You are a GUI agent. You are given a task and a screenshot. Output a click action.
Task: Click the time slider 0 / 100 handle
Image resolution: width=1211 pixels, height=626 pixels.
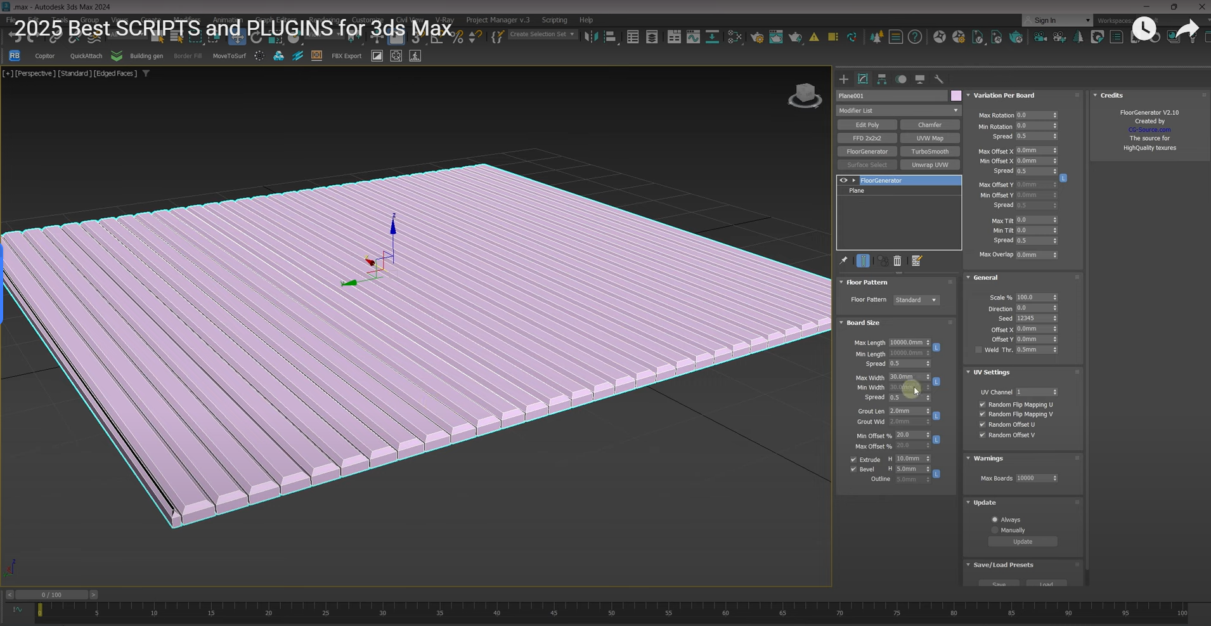[52, 595]
